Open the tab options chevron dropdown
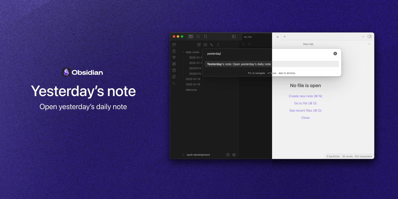 (x=363, y=36)
